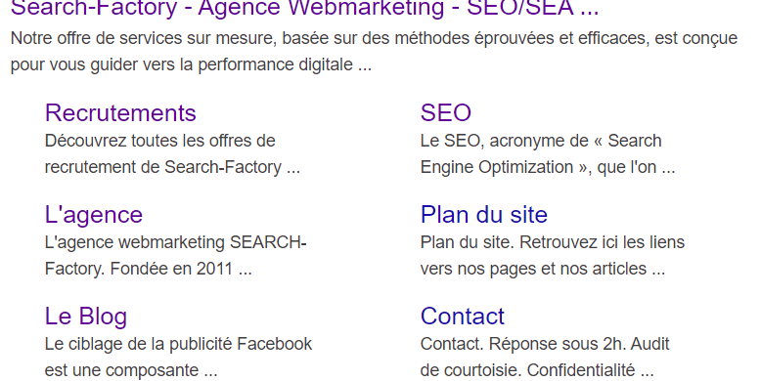Click the 'Découvrez toutes les offres' description
Image resolution: width=761 pixels, height=381 pixels.
click(x=172, y=154)
